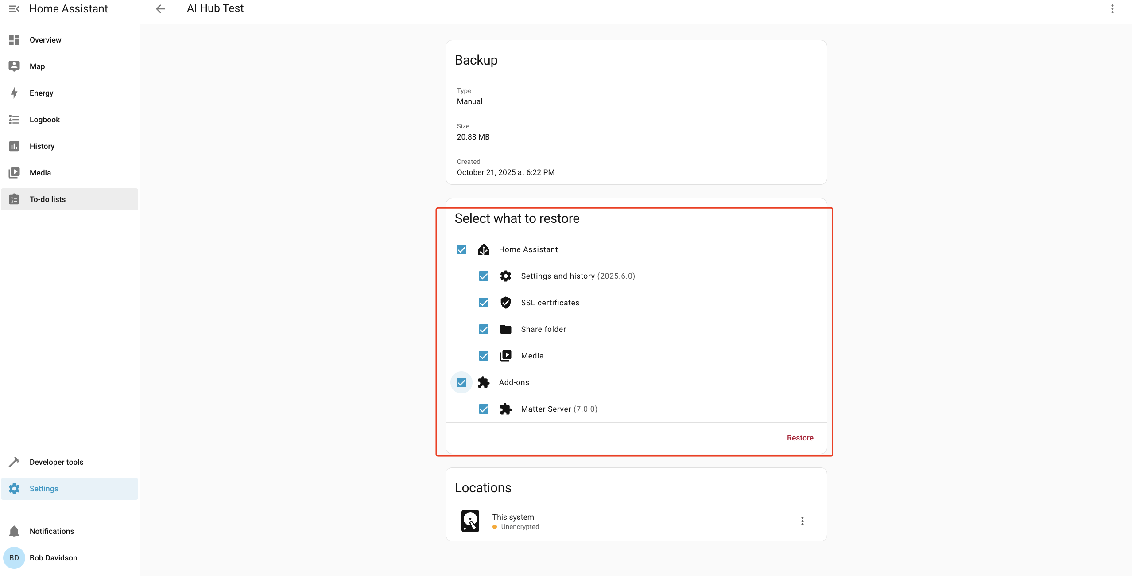Open Map in the sidebar
1132x576 pixels.
pyautogui.click(x=70, y=66)
